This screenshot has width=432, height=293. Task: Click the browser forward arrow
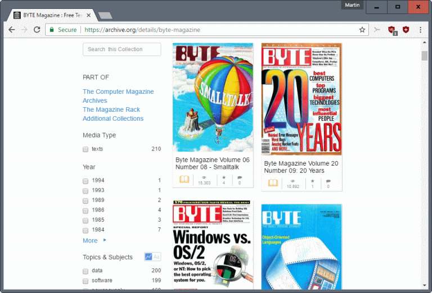25,30
